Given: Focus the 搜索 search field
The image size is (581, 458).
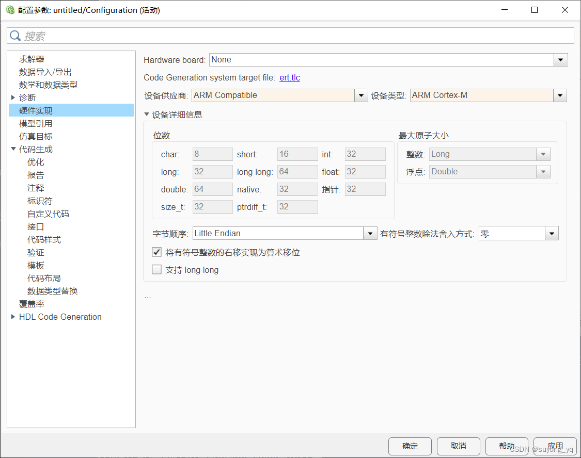Looking at the screenshot, I should point(290,36).
